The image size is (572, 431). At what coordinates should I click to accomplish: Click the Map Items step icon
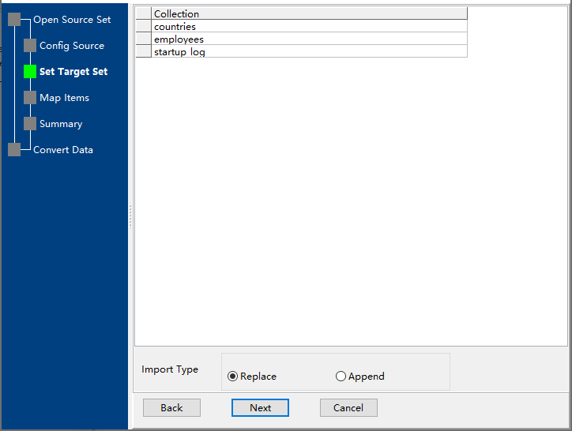[30, 98]
